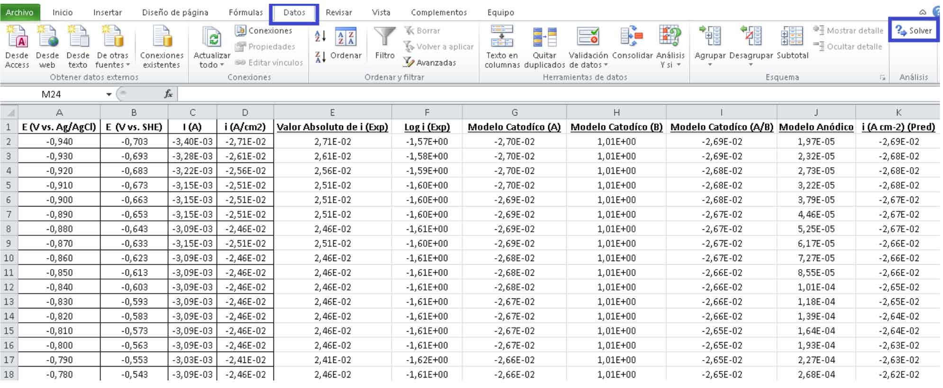The image size is (943, 388).
Task: Open the Archivo tab
Action: [x=19, y=12]
